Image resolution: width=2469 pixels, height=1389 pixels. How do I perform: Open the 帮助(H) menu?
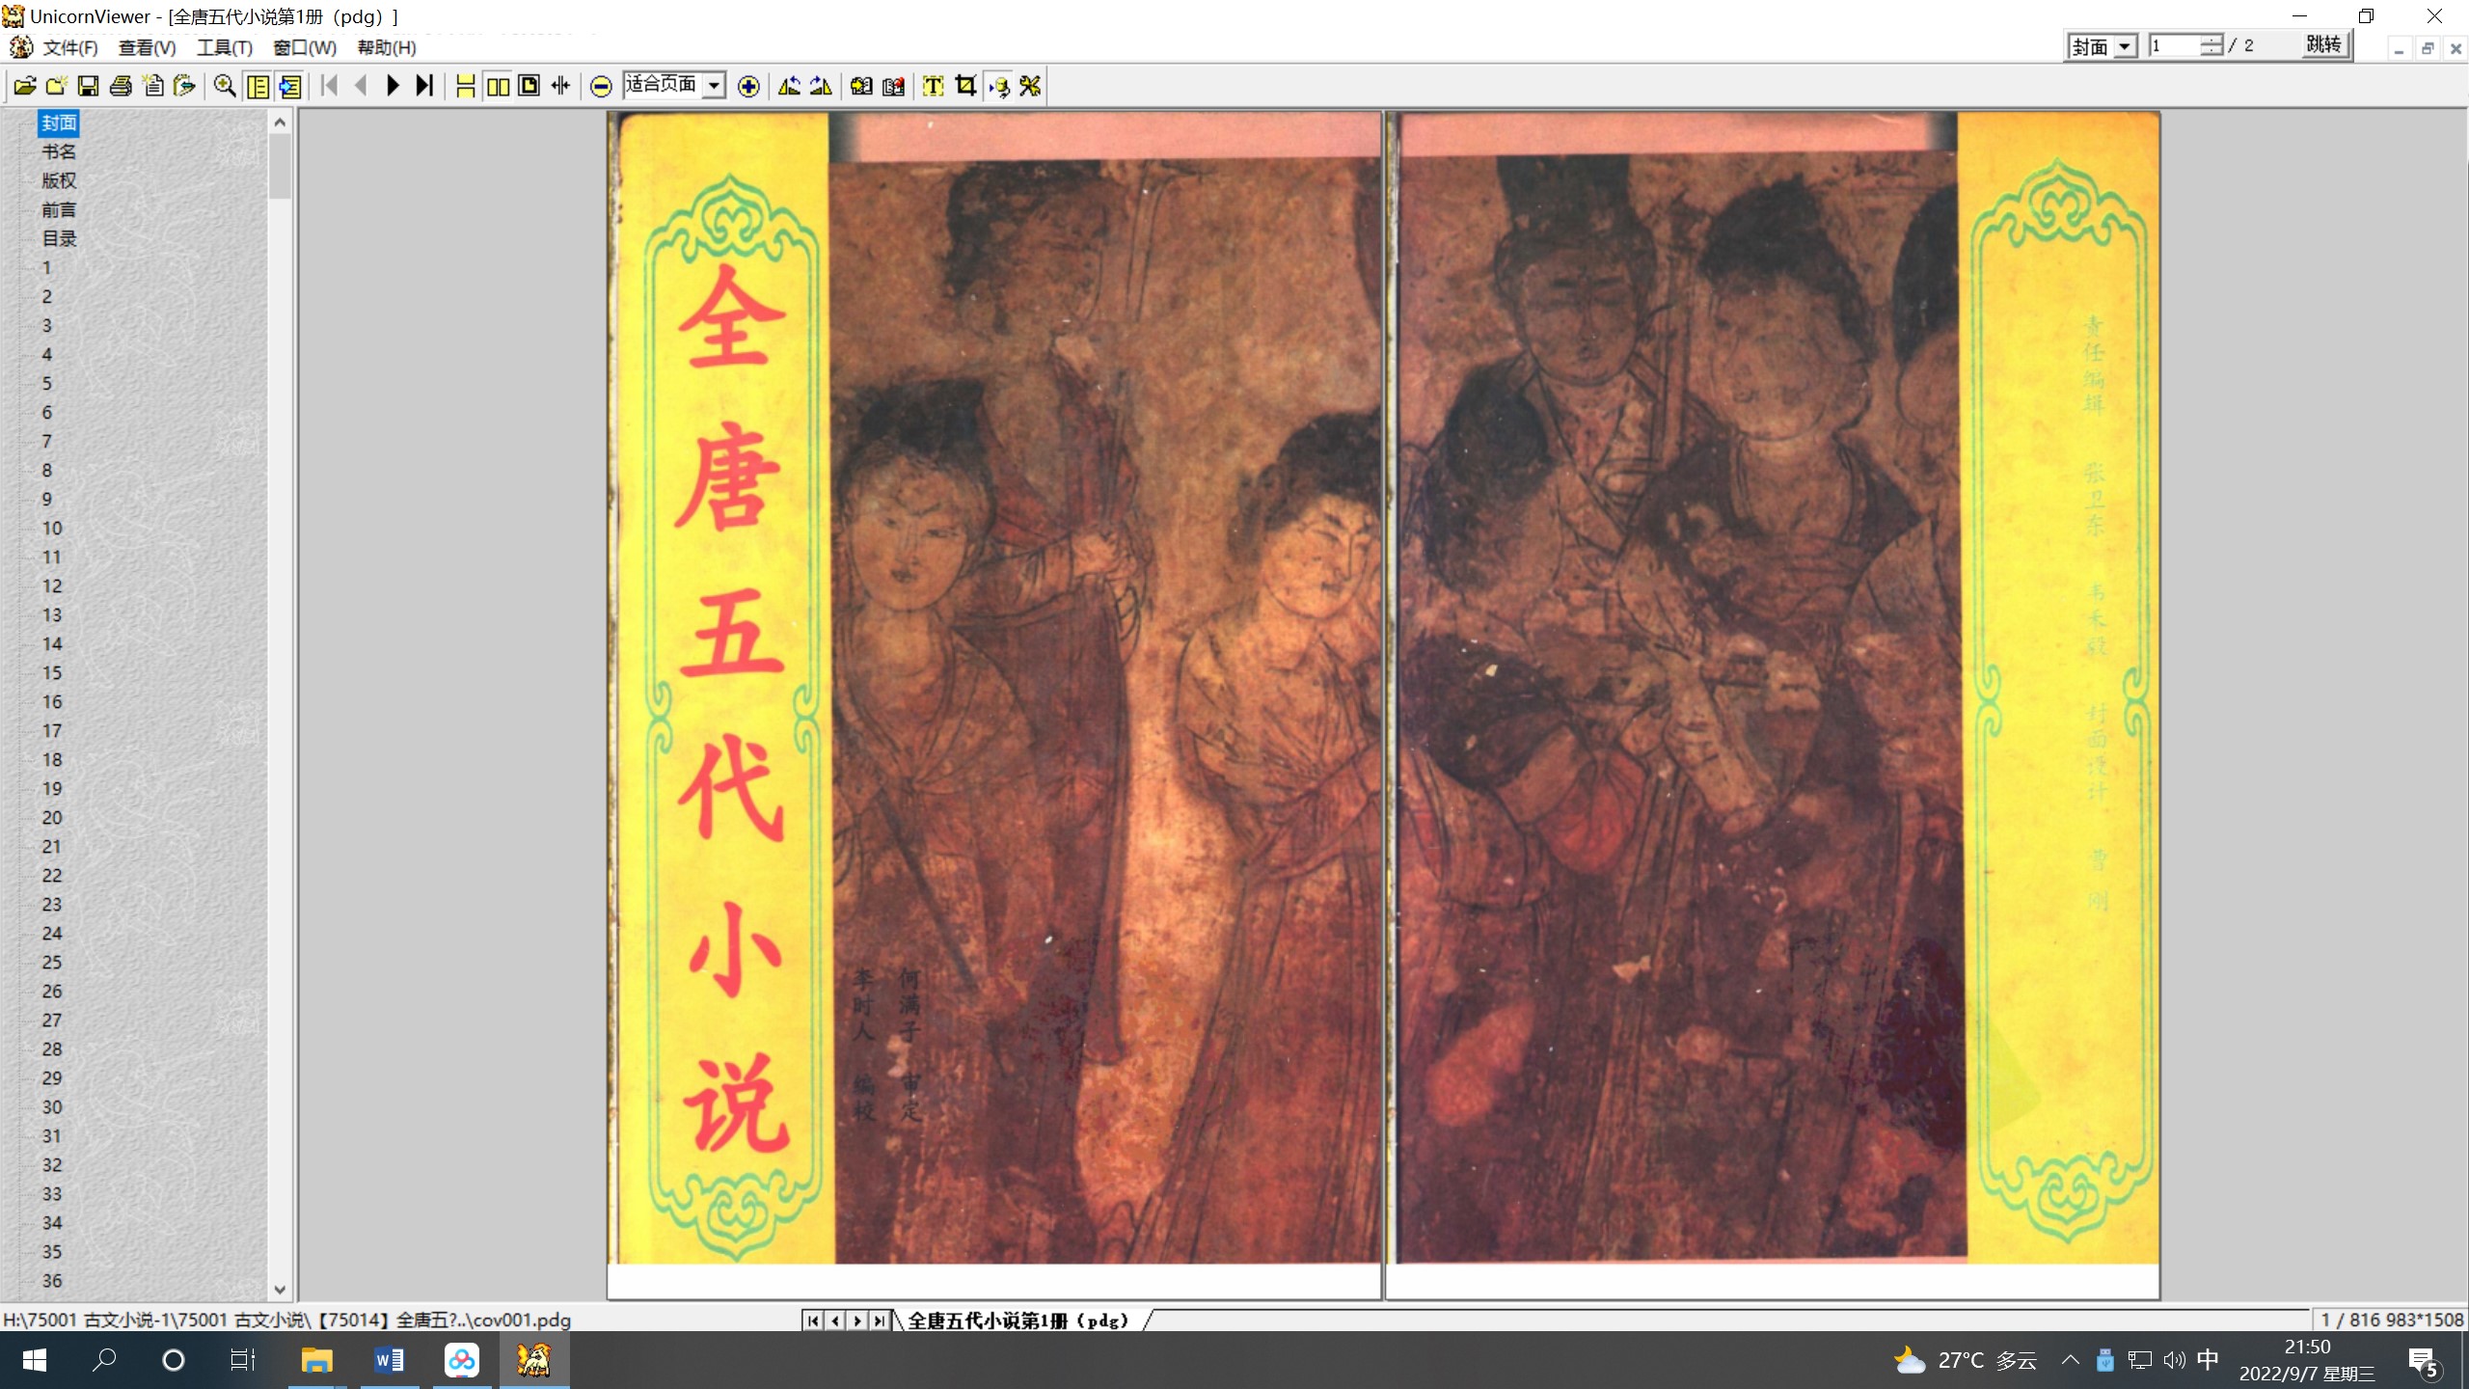387,47
